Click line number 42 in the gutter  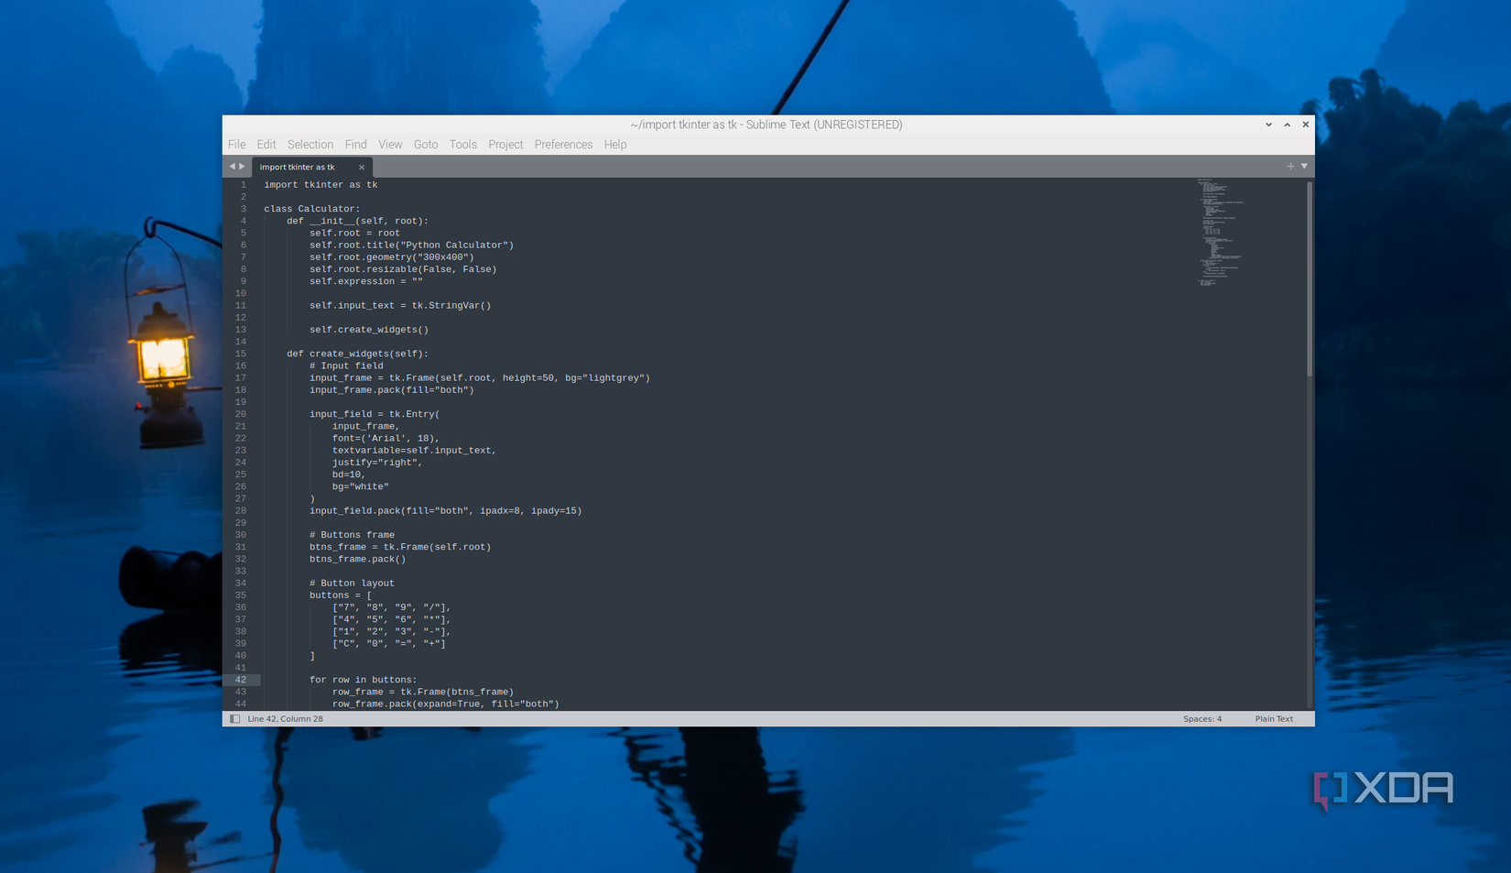(240, 680)
